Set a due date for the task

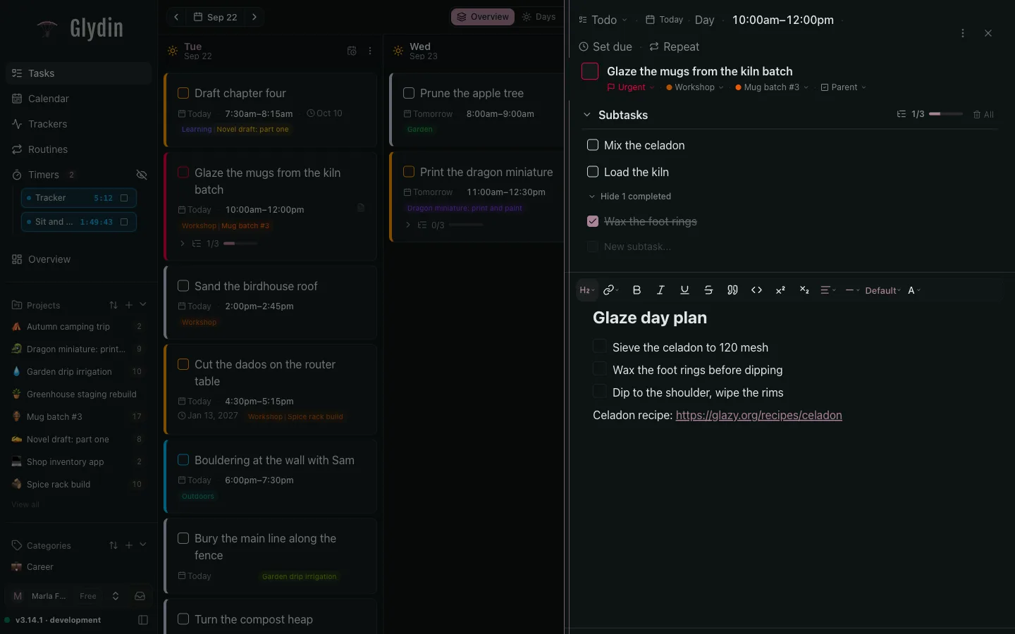pyautogui.click(x=605, y=46)
